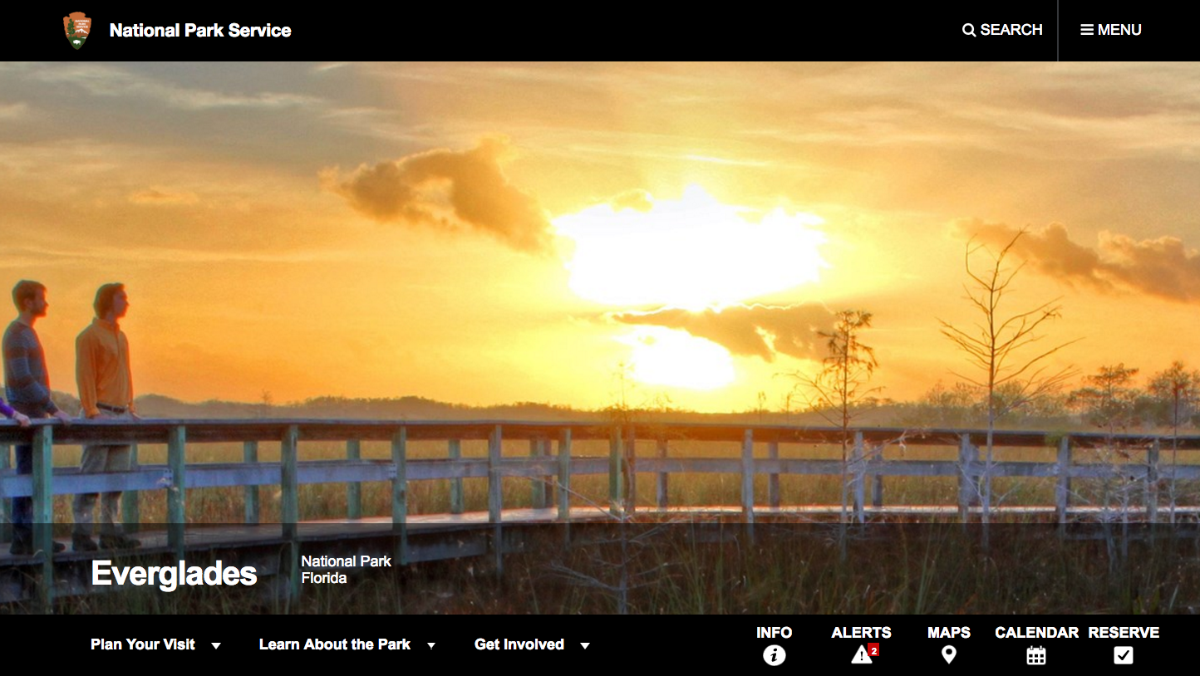Click the alert warning triangle icon

pos(861,655)
